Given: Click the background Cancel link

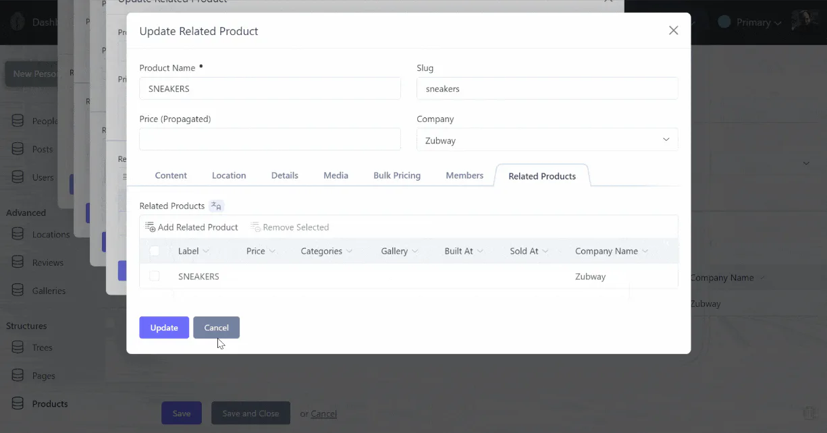Looking at the screenshot, I should tap(324, 413).
